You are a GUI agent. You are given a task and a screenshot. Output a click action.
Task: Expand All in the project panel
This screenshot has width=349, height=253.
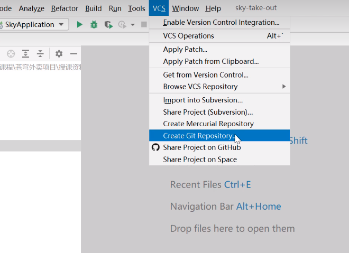[x=25, y=54]
